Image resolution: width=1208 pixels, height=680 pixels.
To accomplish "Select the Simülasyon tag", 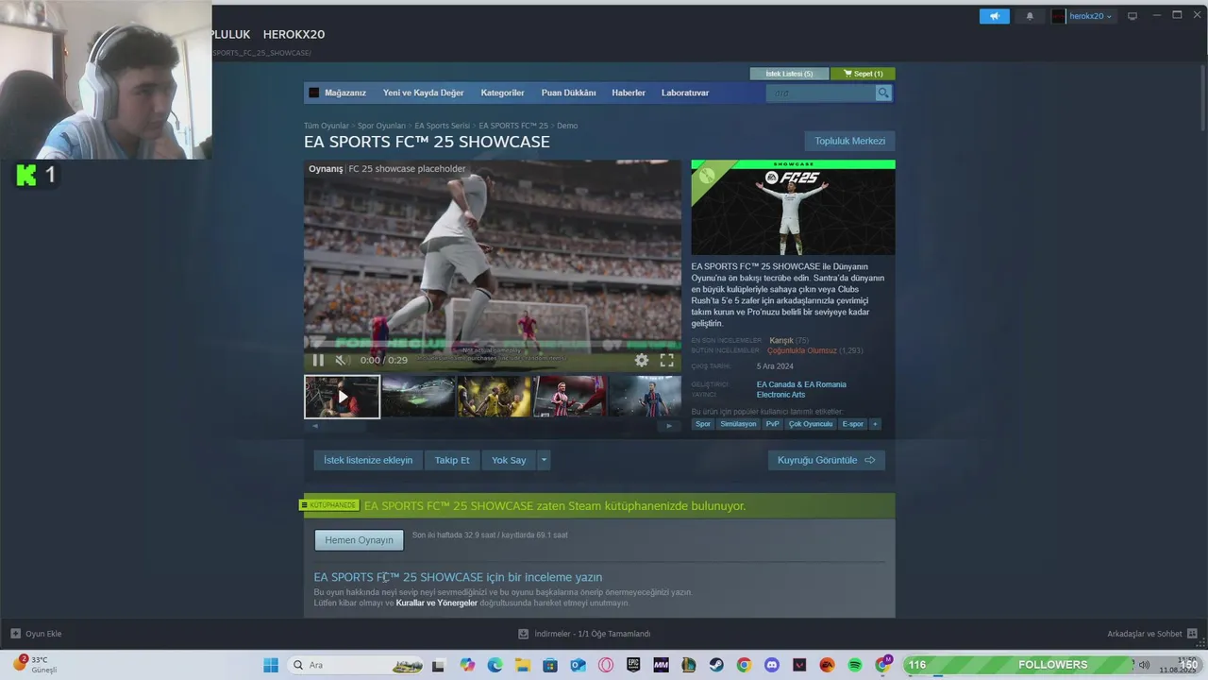I will [738, 424].
